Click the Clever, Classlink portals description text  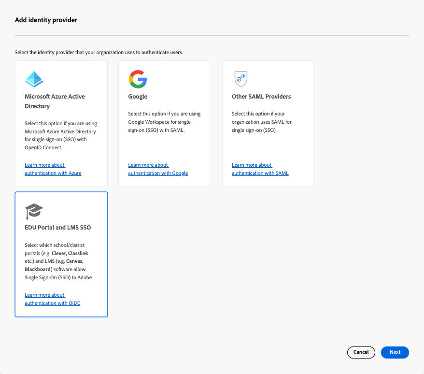pyautogui.click(x=59, y=261)
